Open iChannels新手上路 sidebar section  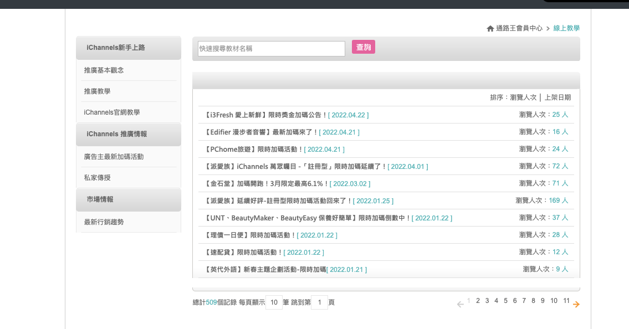tap(129, 48)
